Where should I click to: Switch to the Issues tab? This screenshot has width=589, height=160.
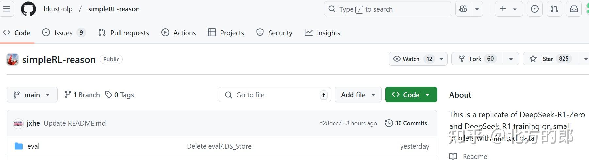pyautogui.click(x=63, y=33)
